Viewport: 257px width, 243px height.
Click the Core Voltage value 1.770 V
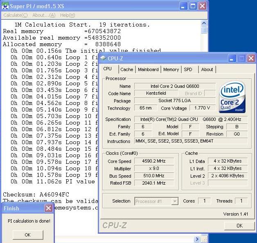coord(203,108)
